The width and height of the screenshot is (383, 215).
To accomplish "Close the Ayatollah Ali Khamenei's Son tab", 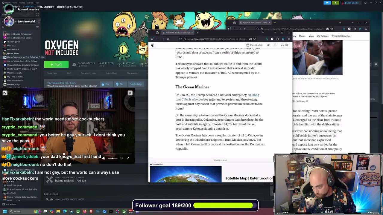I will 269,23.
